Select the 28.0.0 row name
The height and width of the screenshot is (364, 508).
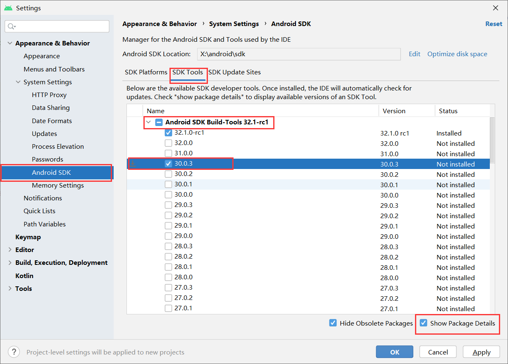(x=184, y=277)
